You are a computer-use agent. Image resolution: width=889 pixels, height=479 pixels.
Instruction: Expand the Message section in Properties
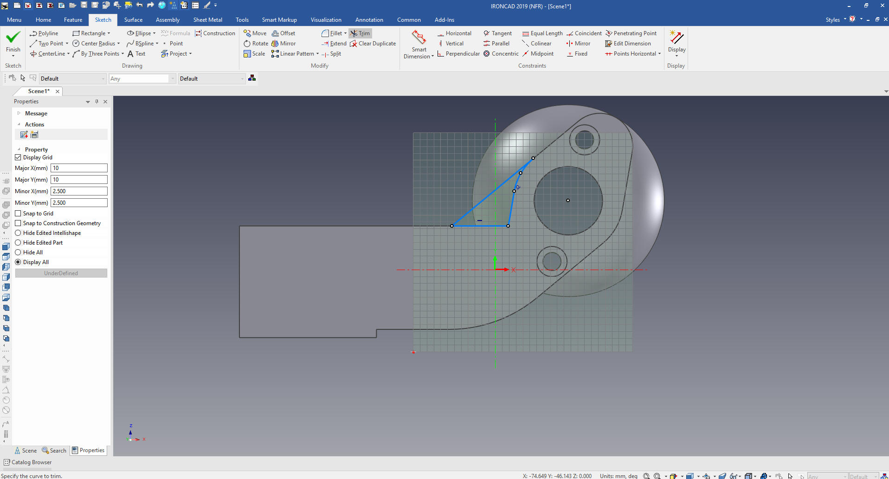19,113
